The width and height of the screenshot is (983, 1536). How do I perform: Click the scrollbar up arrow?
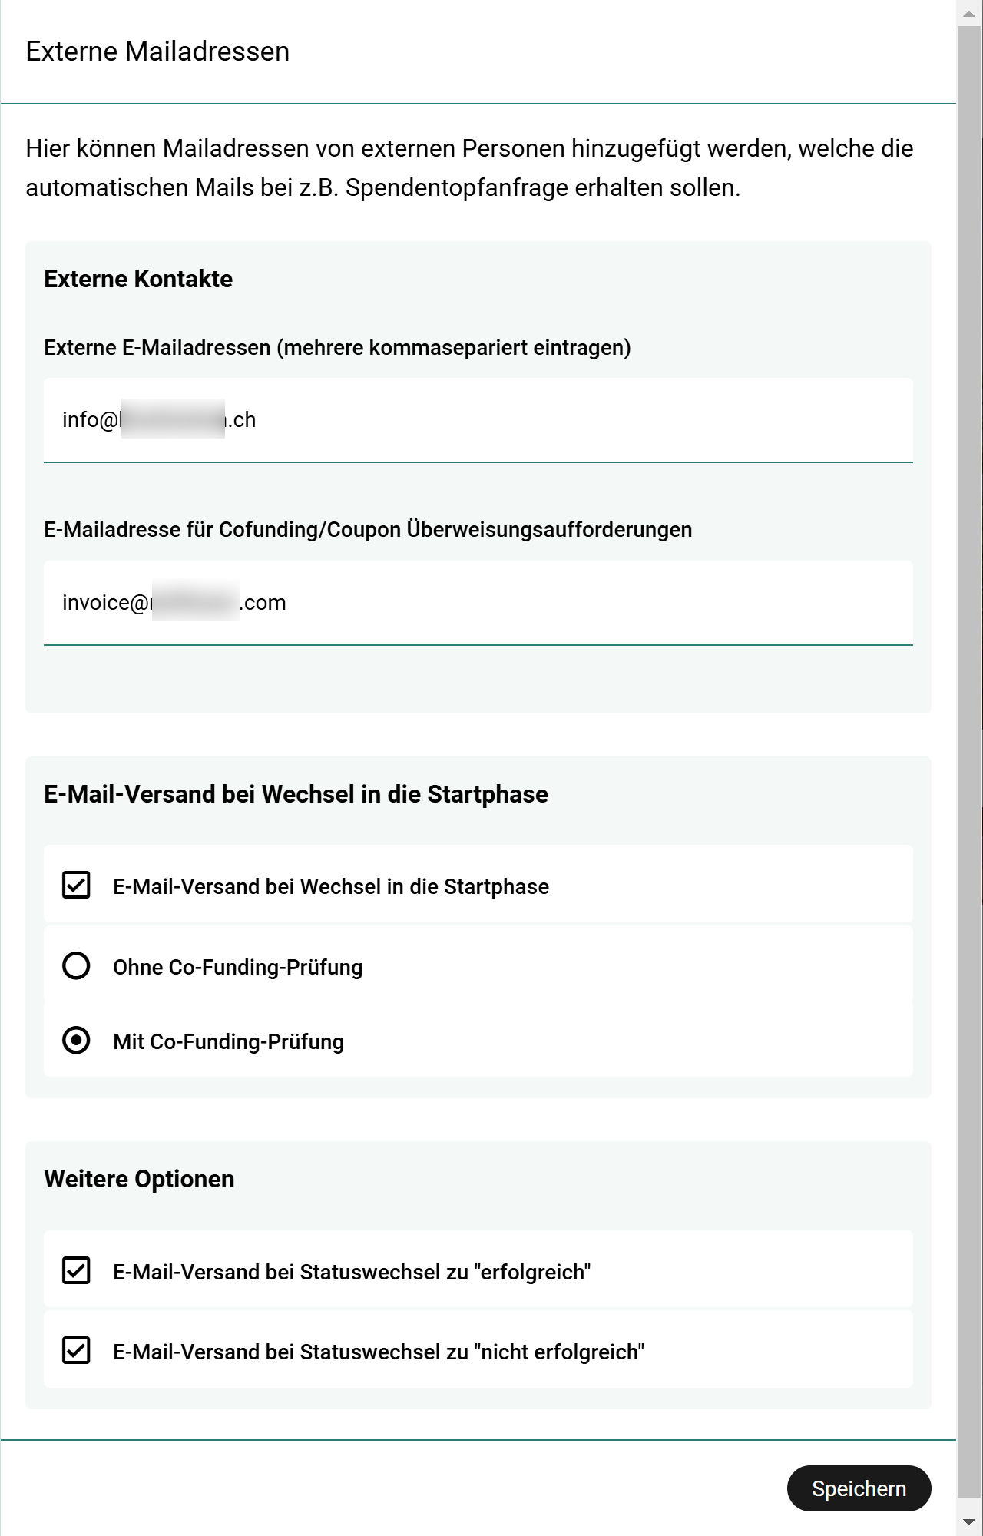pos(969,14)
